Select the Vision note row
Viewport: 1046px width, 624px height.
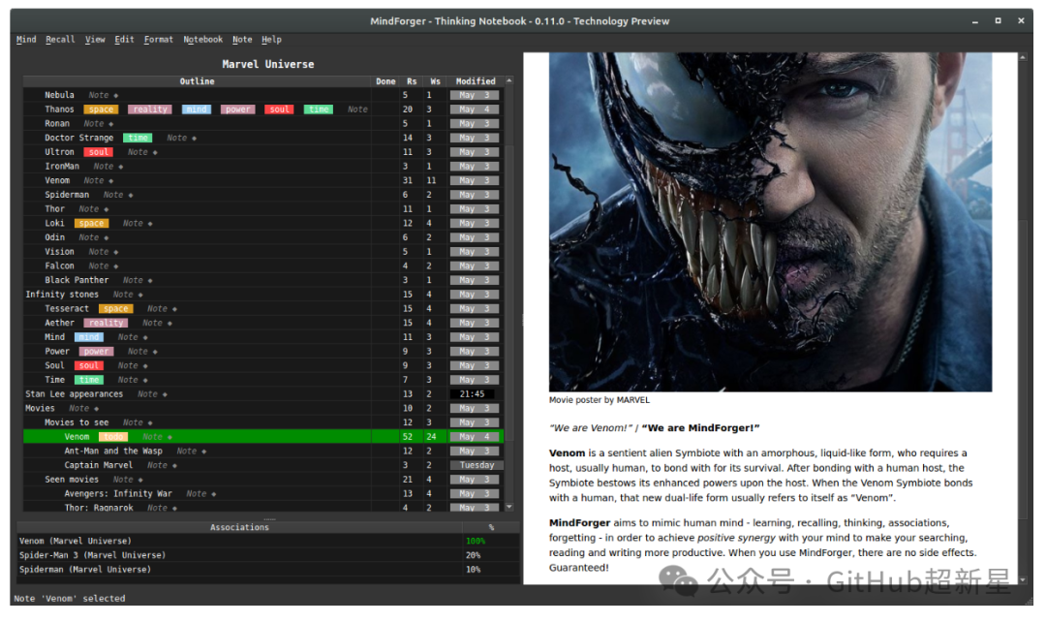click(263, 252)
